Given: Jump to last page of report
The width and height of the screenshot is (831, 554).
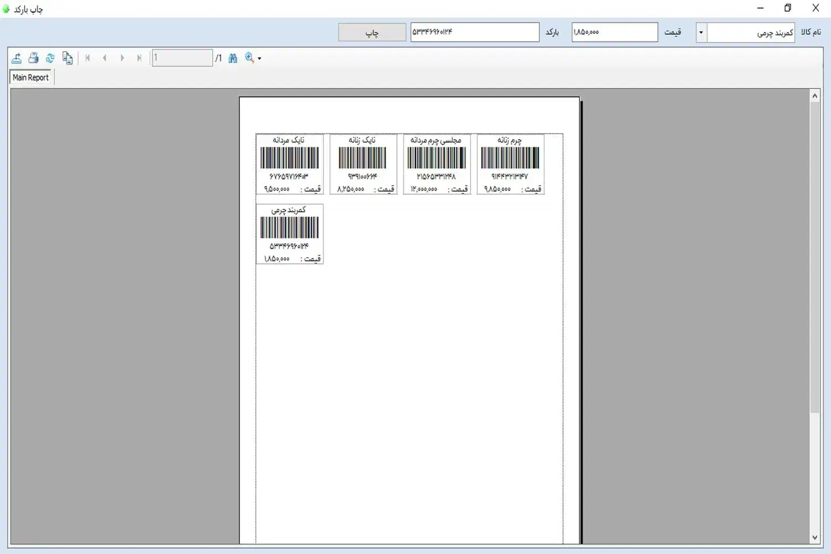Looking at the screenshot, I should 139,58.
